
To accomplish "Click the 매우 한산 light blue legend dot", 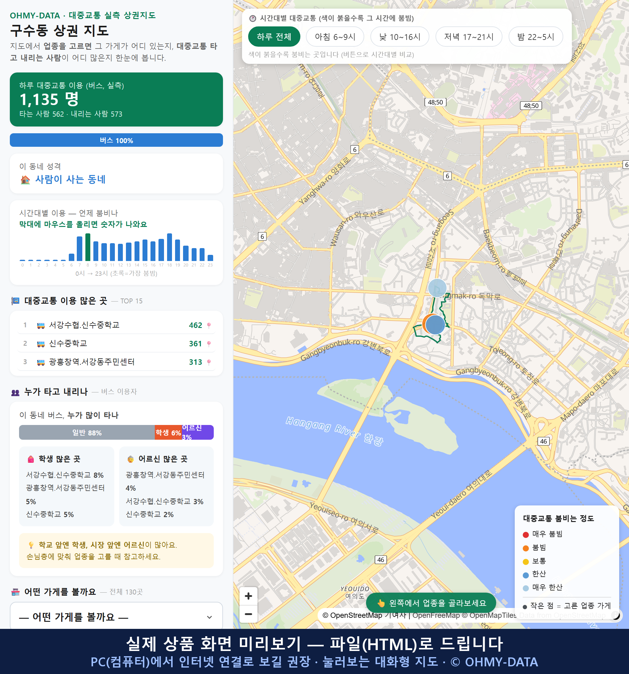I will pyautogui.click(x=525, y=588).
